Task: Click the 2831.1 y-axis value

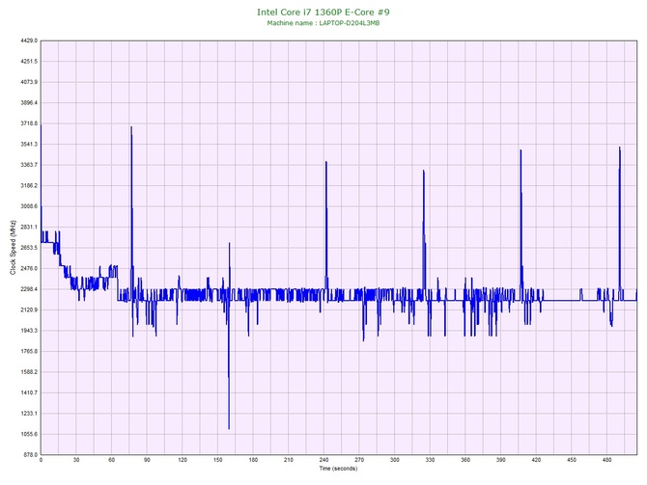Action: [x=29, y=227]
